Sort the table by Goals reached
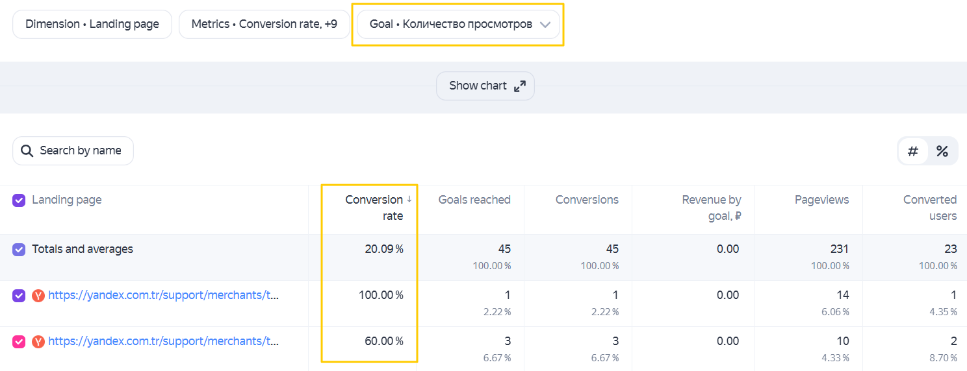 474,200
